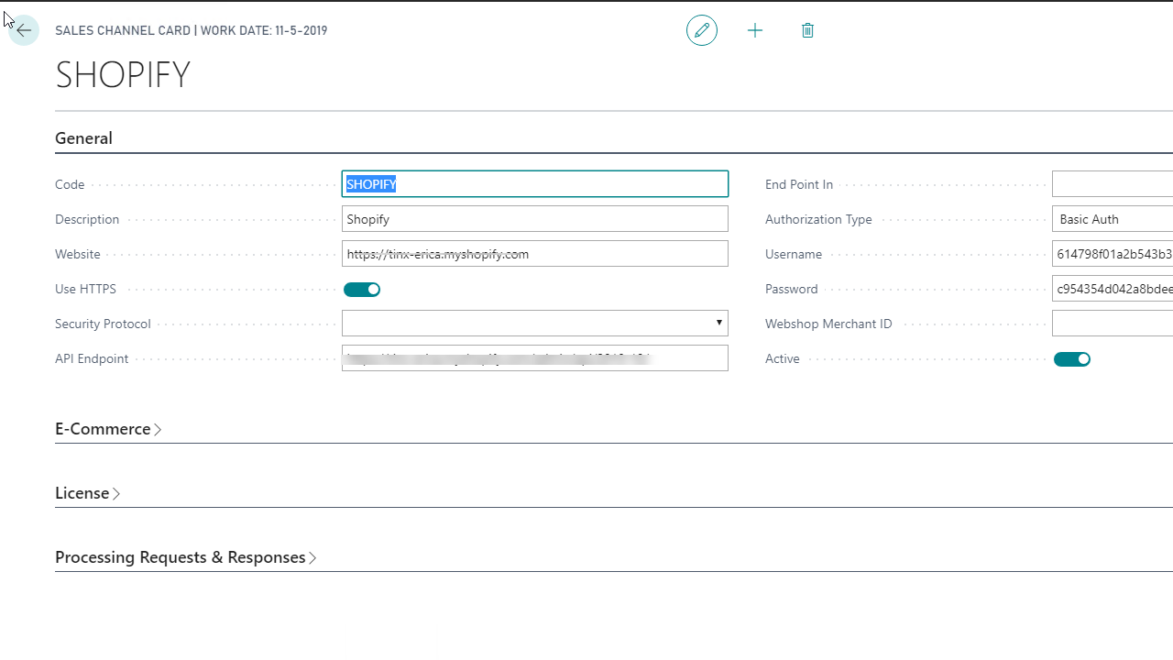This screenshot has height=660, width=1173.
Task: Create new record with plus icon
Action: tap(755, 30)
